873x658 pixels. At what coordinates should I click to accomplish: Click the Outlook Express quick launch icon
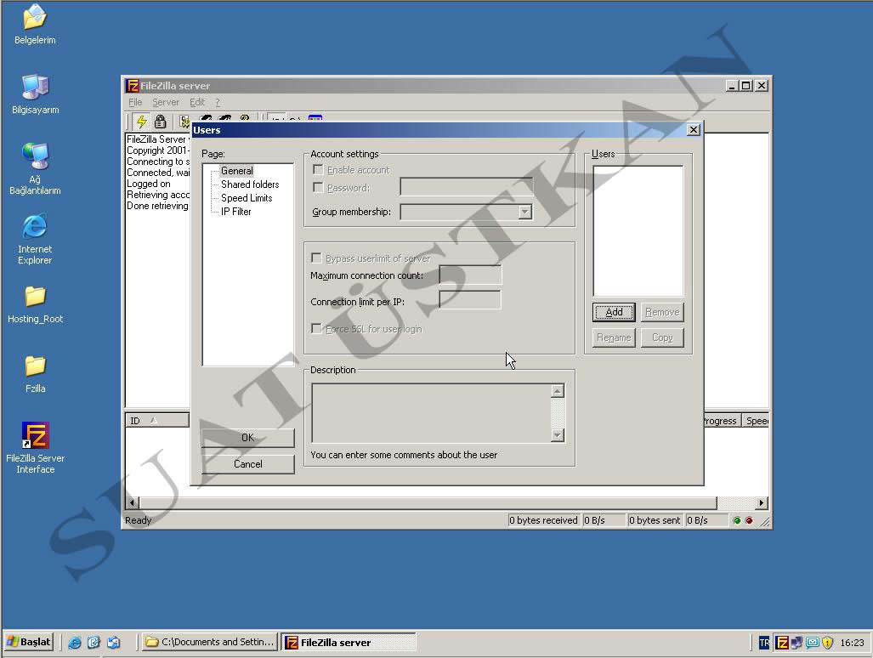pos(114,643)
